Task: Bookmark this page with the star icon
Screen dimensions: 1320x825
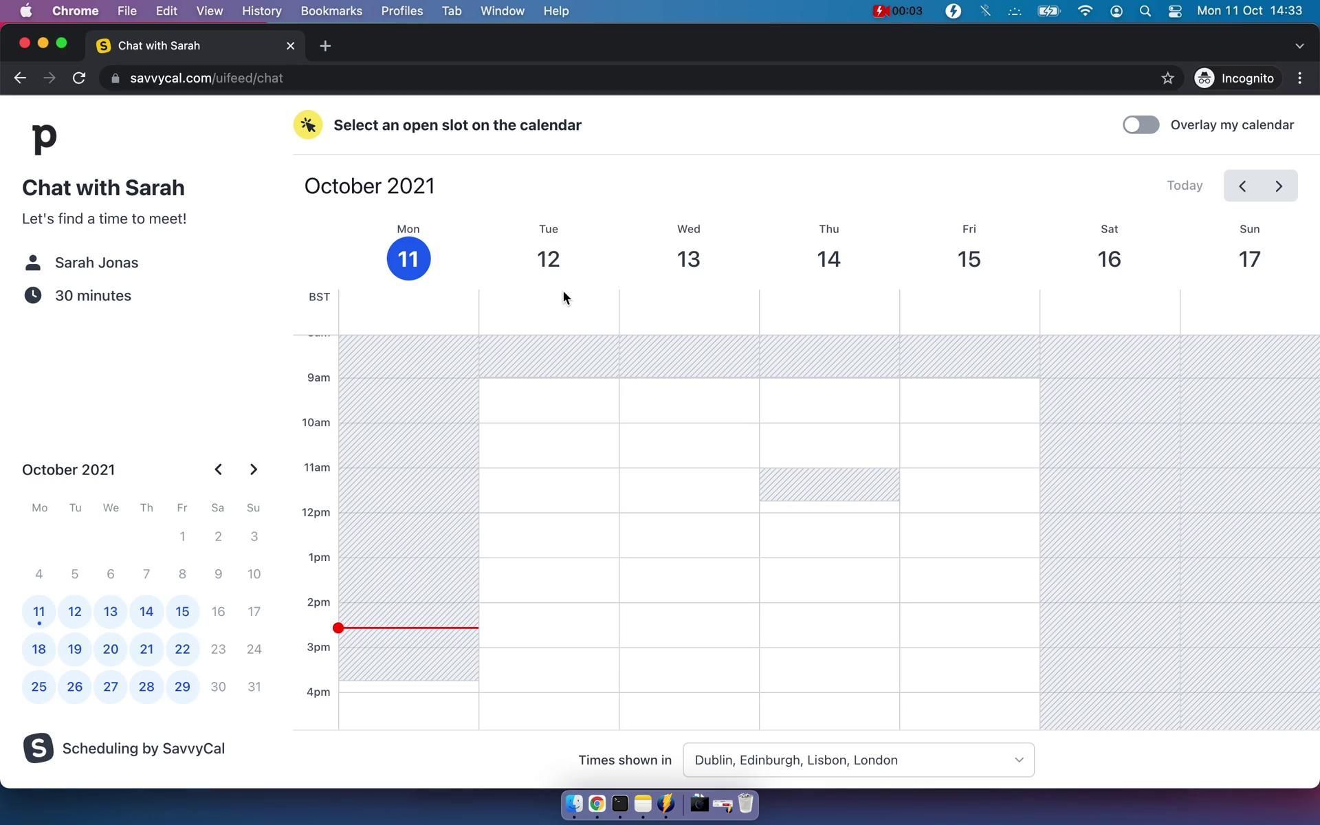Action: (x=1167, y=78)
